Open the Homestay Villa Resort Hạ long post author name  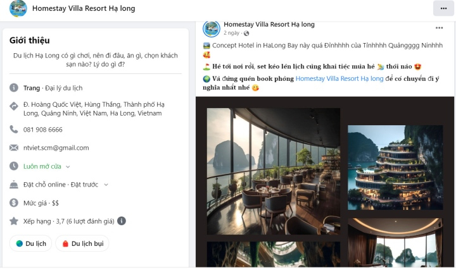pos(269,25)
